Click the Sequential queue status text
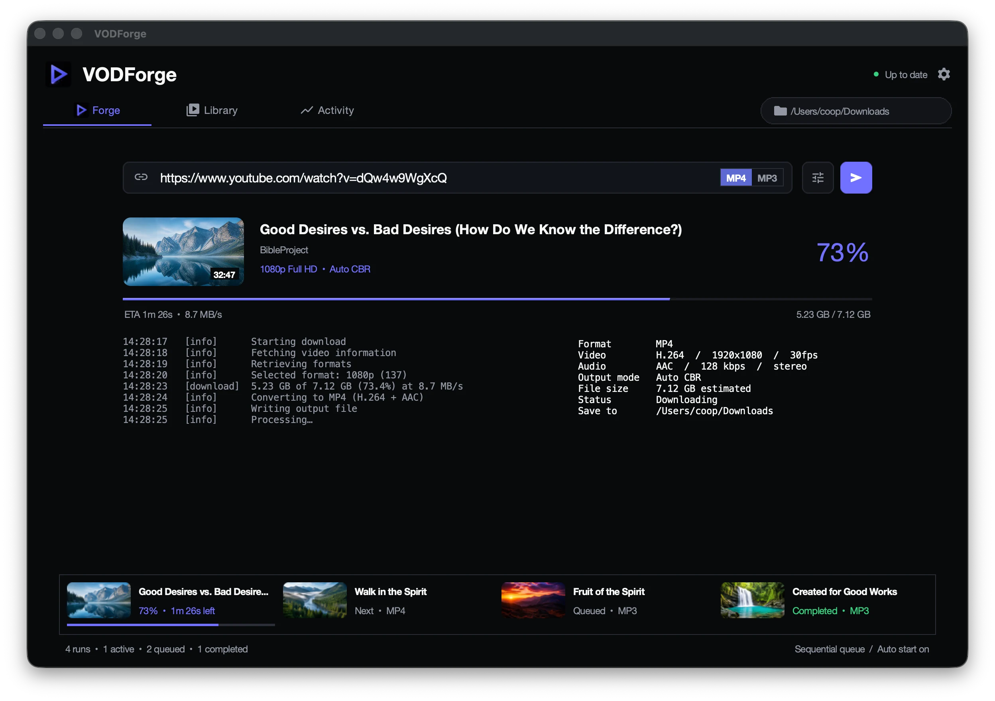 click(x=830, y=649)
